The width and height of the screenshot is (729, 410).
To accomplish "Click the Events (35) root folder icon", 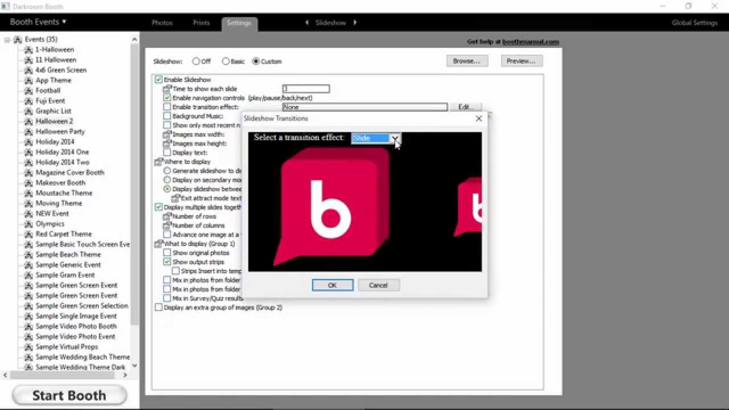I will point(18,39).
